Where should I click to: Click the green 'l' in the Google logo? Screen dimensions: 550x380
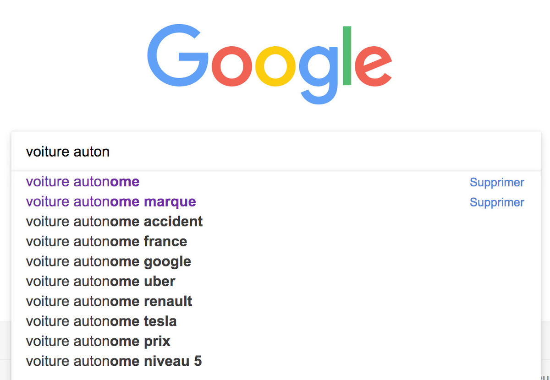pyautogui.click(x=347, y=56)
